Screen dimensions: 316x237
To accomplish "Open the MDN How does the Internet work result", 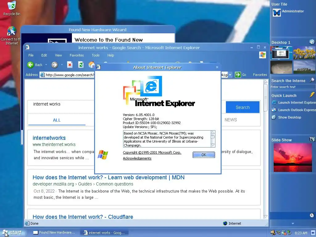I will click(x=108, y=177).
